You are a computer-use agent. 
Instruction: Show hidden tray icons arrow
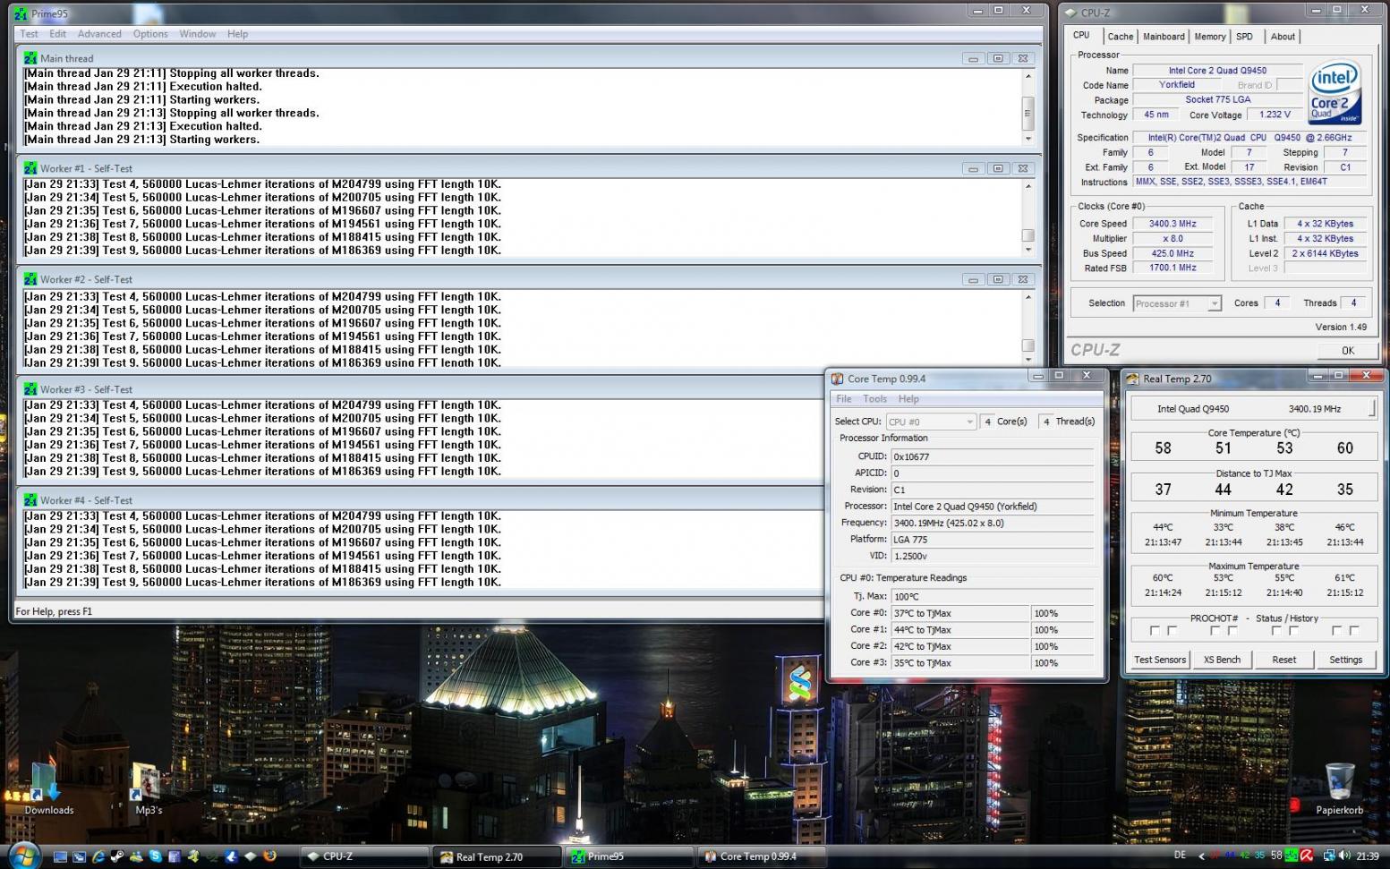[1202, 856]
